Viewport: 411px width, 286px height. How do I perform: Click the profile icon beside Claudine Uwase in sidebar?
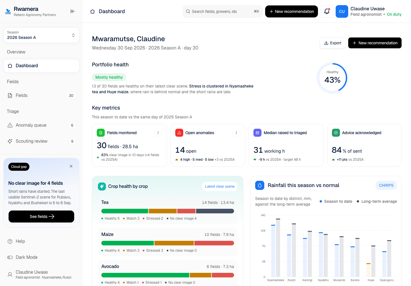click(10, 275)
